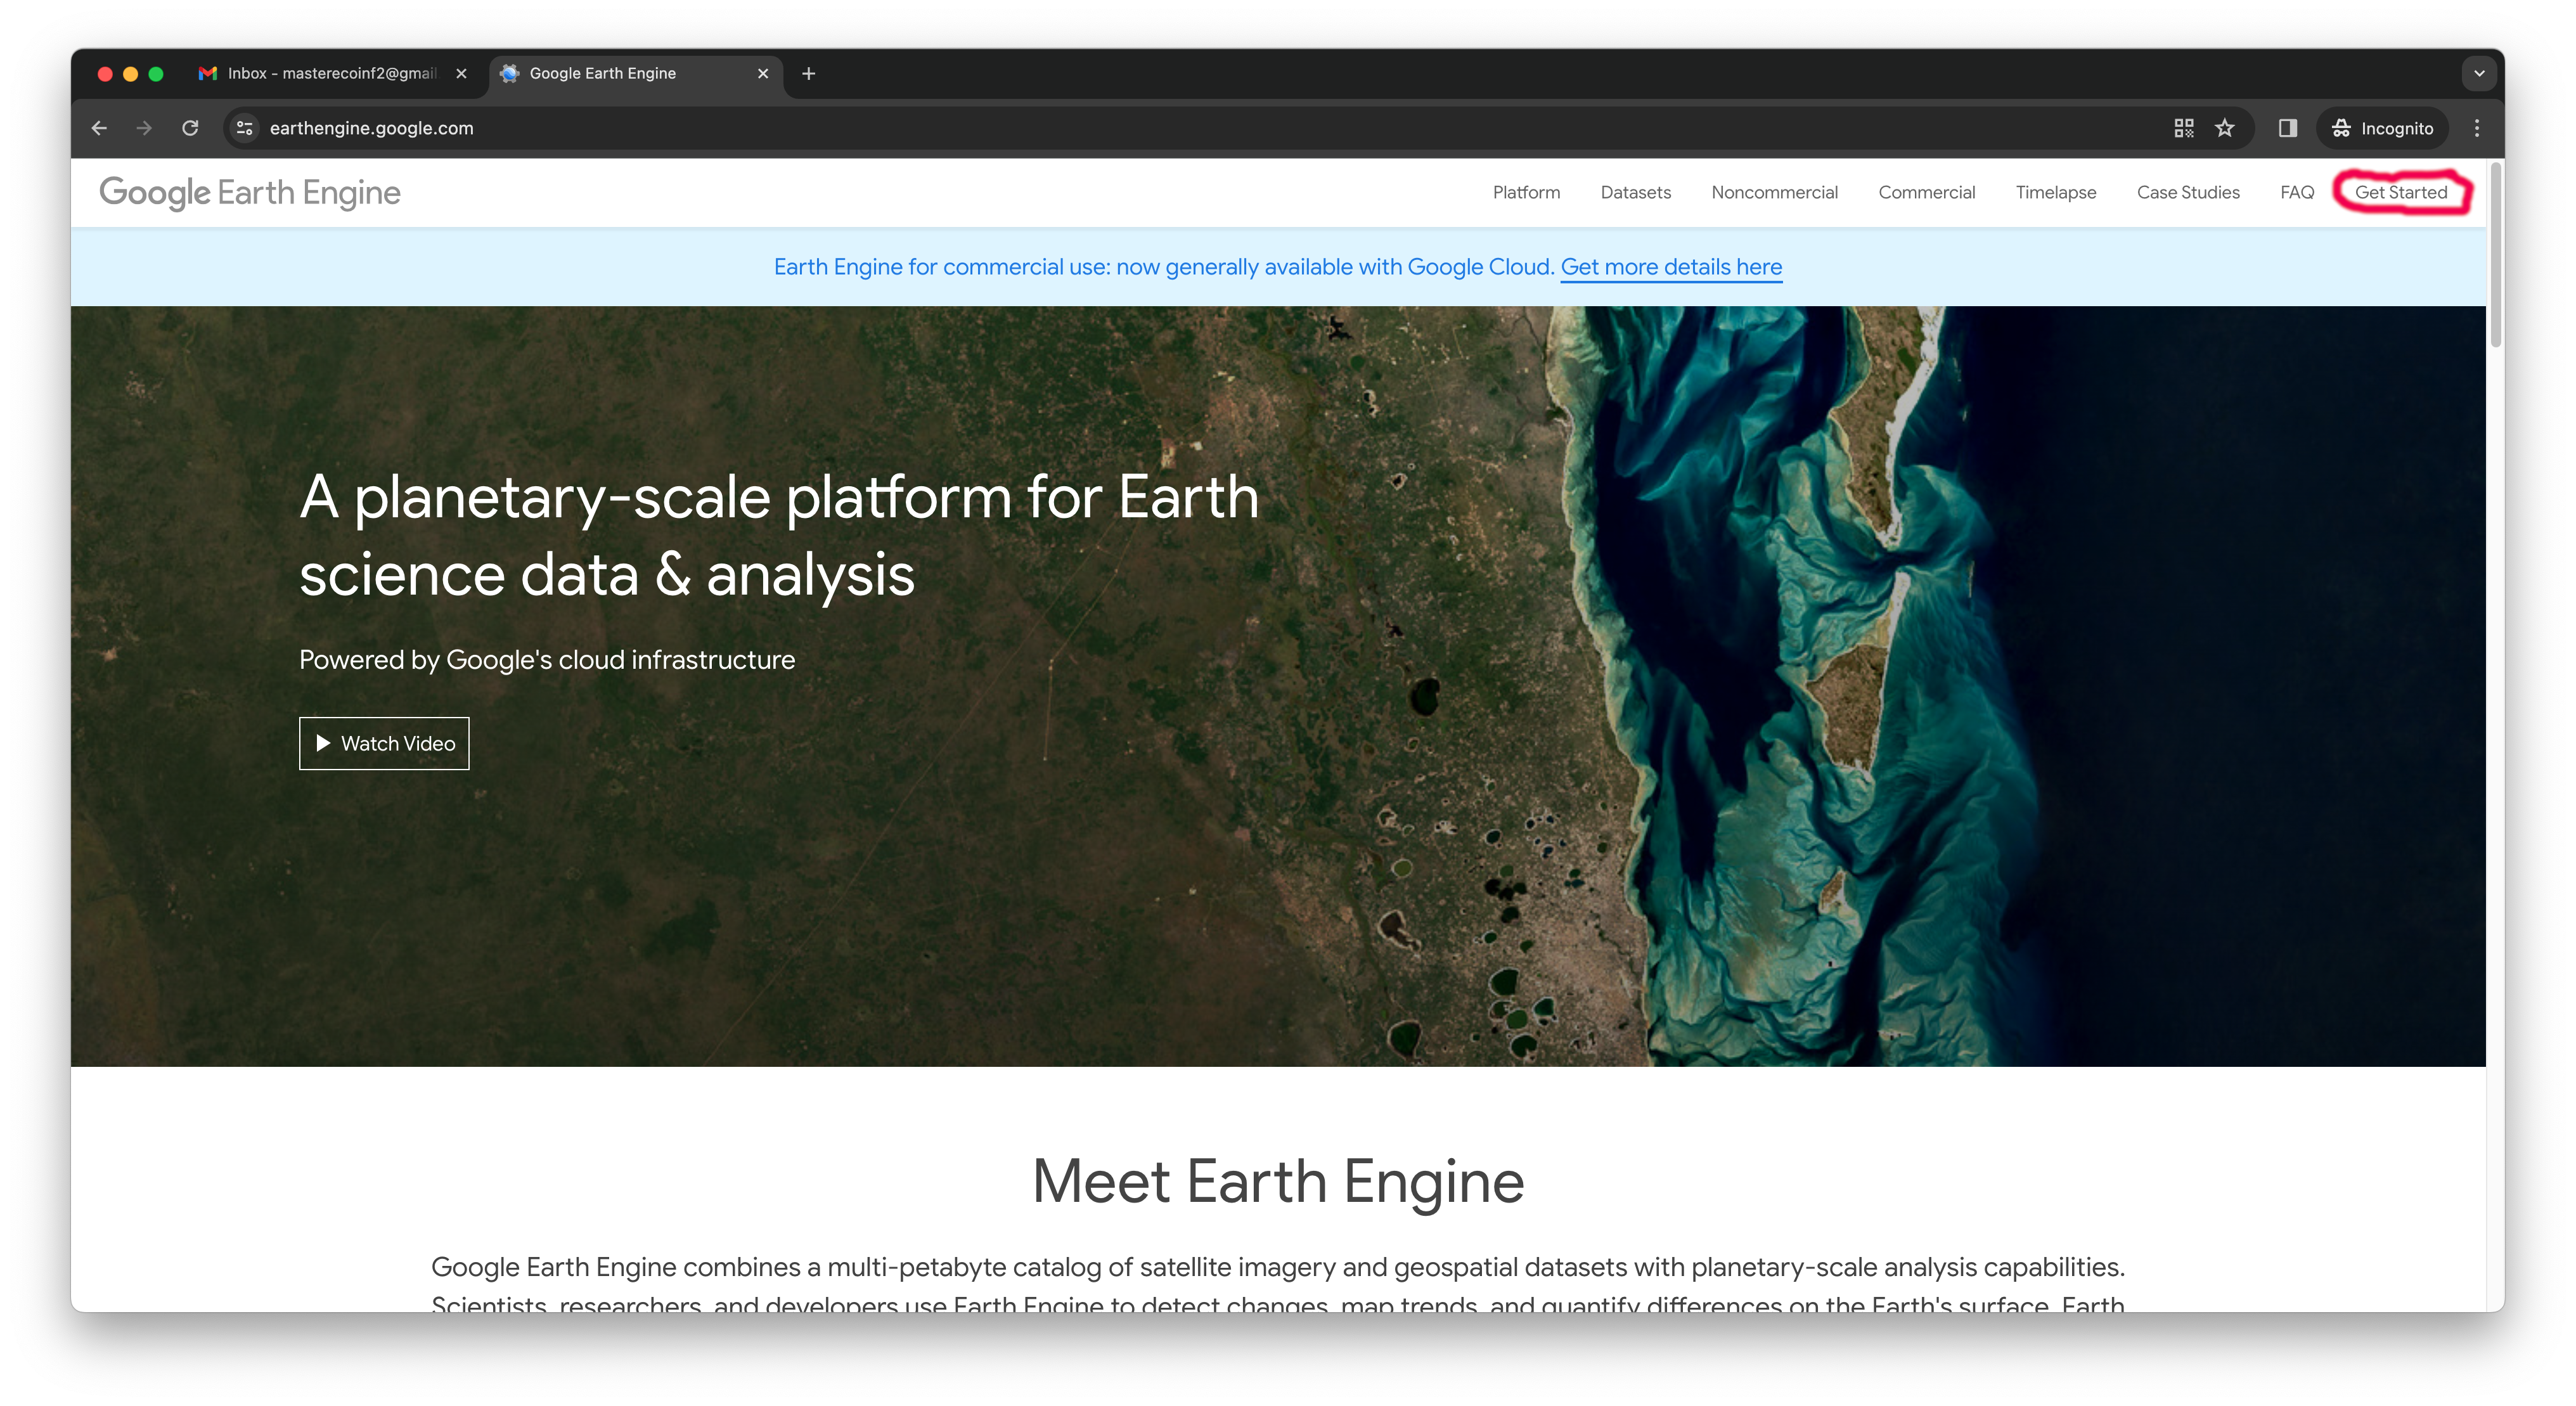Screen dimensions: 2576x1406
Task: Open the Timelapse navigation item
Action: pos(2055,192)
